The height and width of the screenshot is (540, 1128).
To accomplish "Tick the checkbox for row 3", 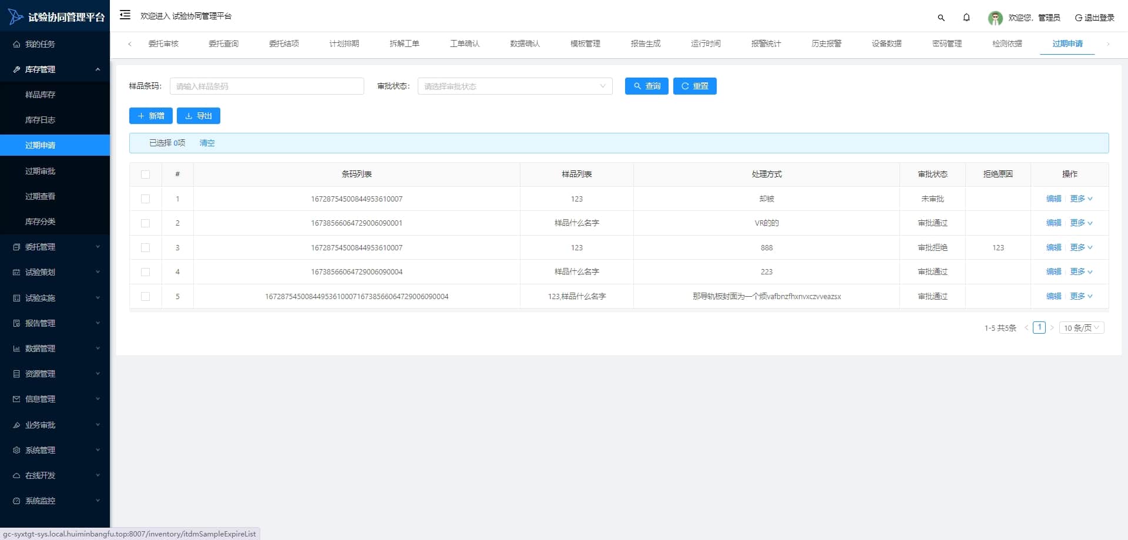I will [x=146, y=248].
